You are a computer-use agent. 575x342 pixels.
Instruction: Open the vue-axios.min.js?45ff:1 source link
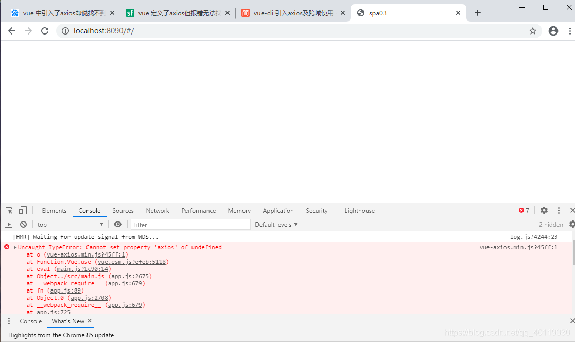518,247
